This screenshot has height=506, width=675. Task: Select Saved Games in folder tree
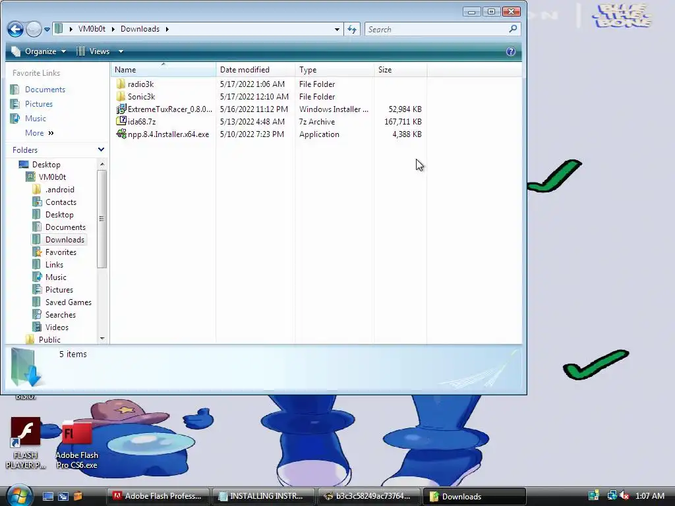coord(69,302)
